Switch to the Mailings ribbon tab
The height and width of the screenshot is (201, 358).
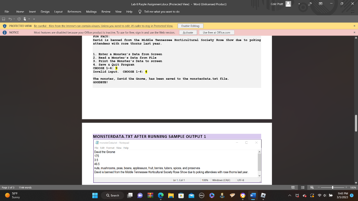91,11
